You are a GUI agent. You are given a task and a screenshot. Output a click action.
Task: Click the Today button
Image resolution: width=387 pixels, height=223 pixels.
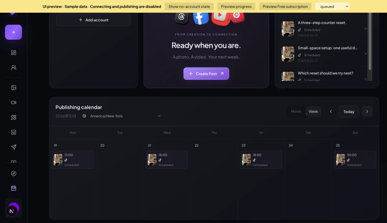pos(349,111)
